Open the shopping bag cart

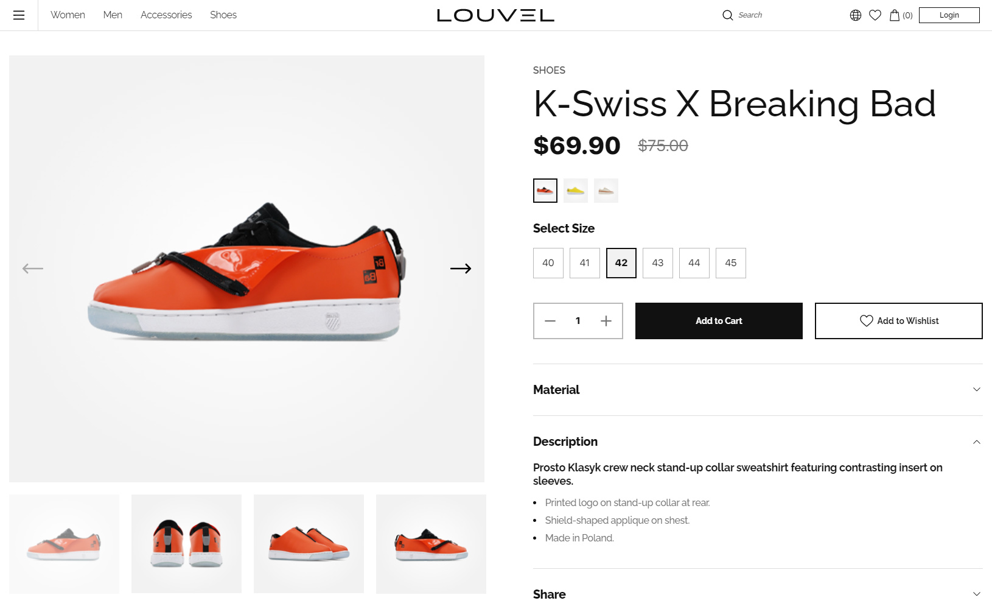click(895, 15)
